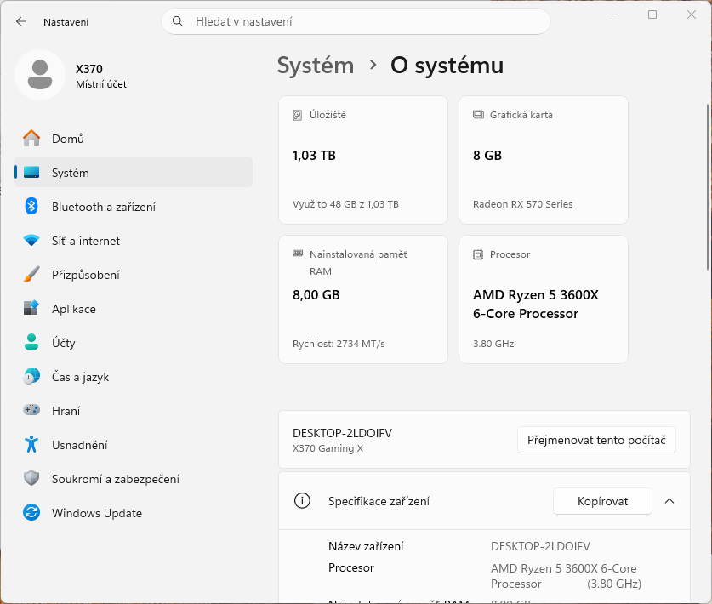Click the Usnadnění accessibility icon

(x=31, y=445)
